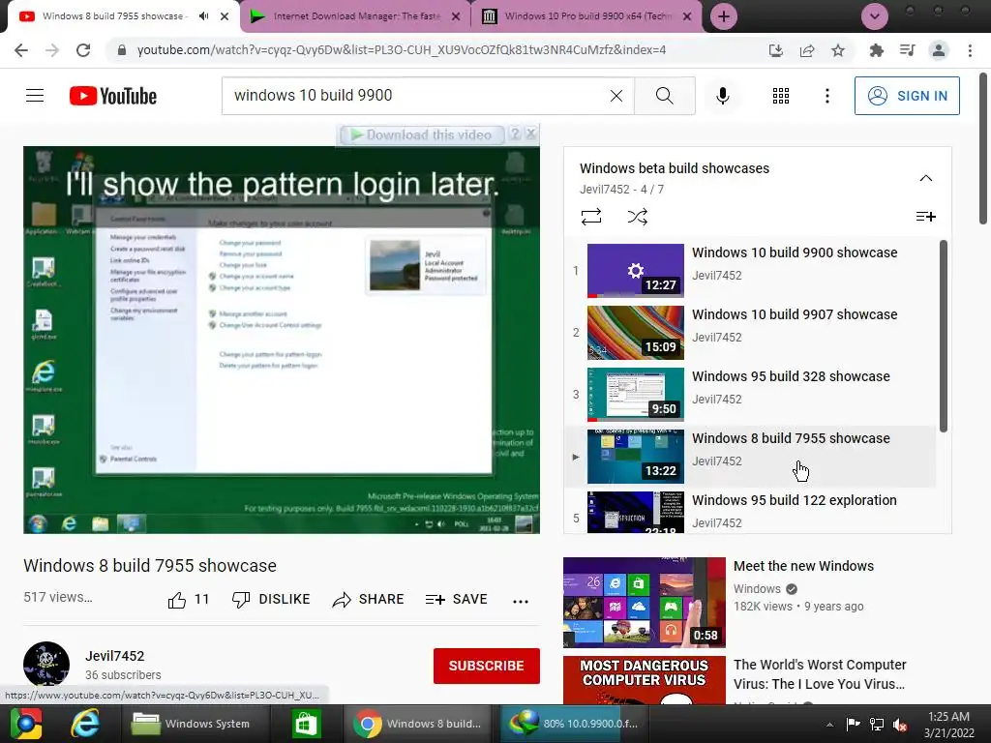The image size is (991, 743).
Task: Click the page vertical scrollbar
Action: point(983,148)
